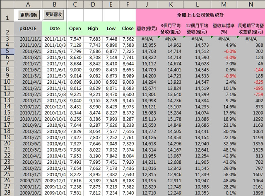
Task: Select row 28 header
Action: point(7,193)
